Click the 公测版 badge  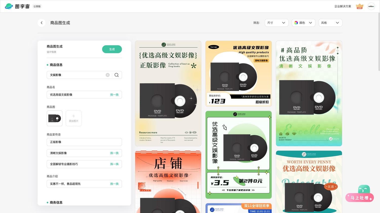[37, 6]
